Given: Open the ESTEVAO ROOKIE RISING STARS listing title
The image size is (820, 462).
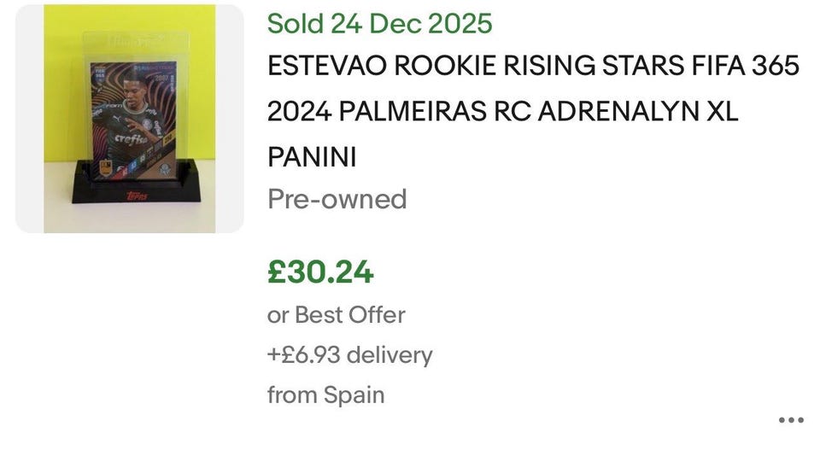Looking at the screenshot, I should 534,67.
